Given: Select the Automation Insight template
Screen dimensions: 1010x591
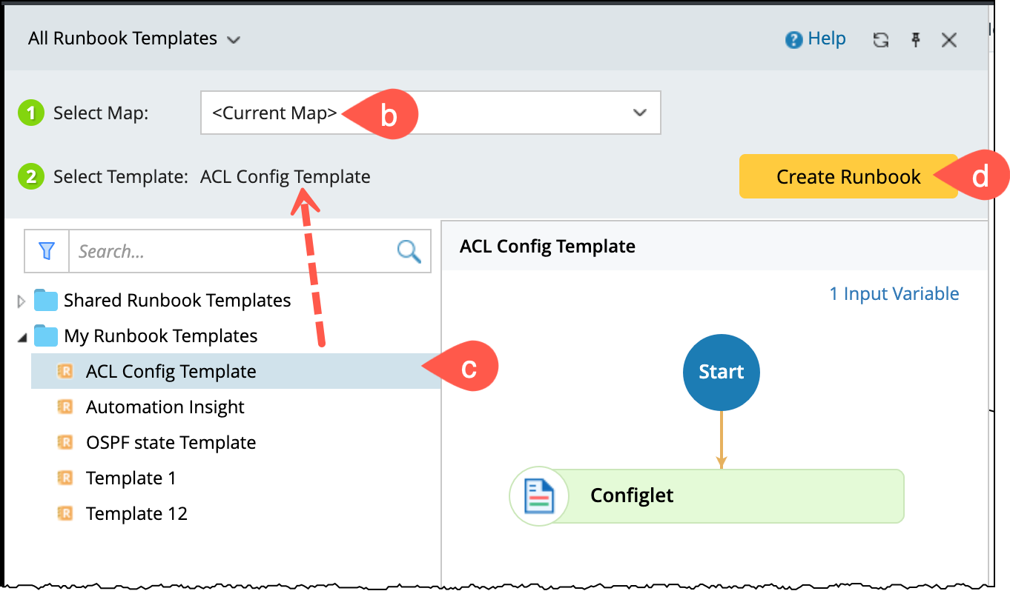Looking at the screenshot, I should (x=165, y=407).
